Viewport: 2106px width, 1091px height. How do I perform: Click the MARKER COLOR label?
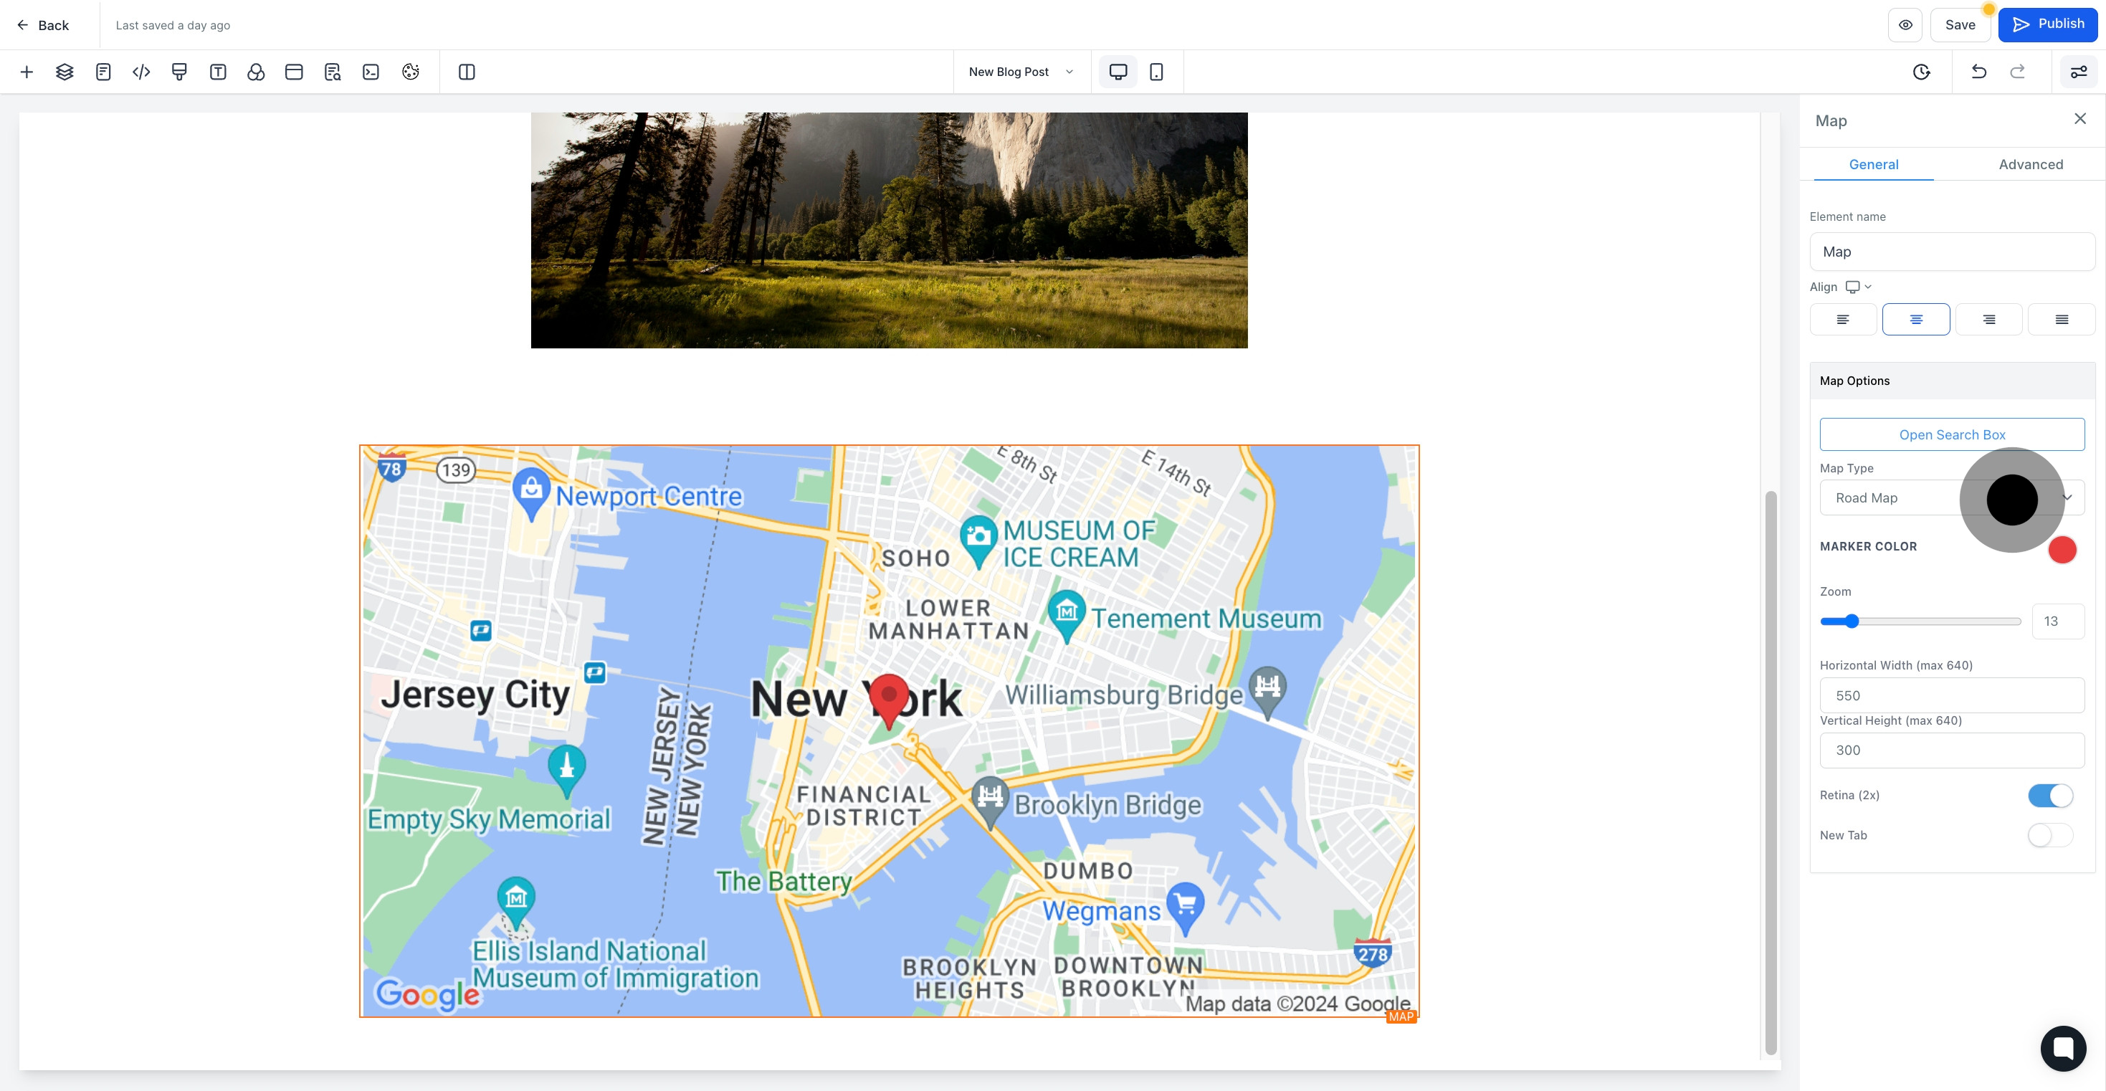pos(1868,546)
